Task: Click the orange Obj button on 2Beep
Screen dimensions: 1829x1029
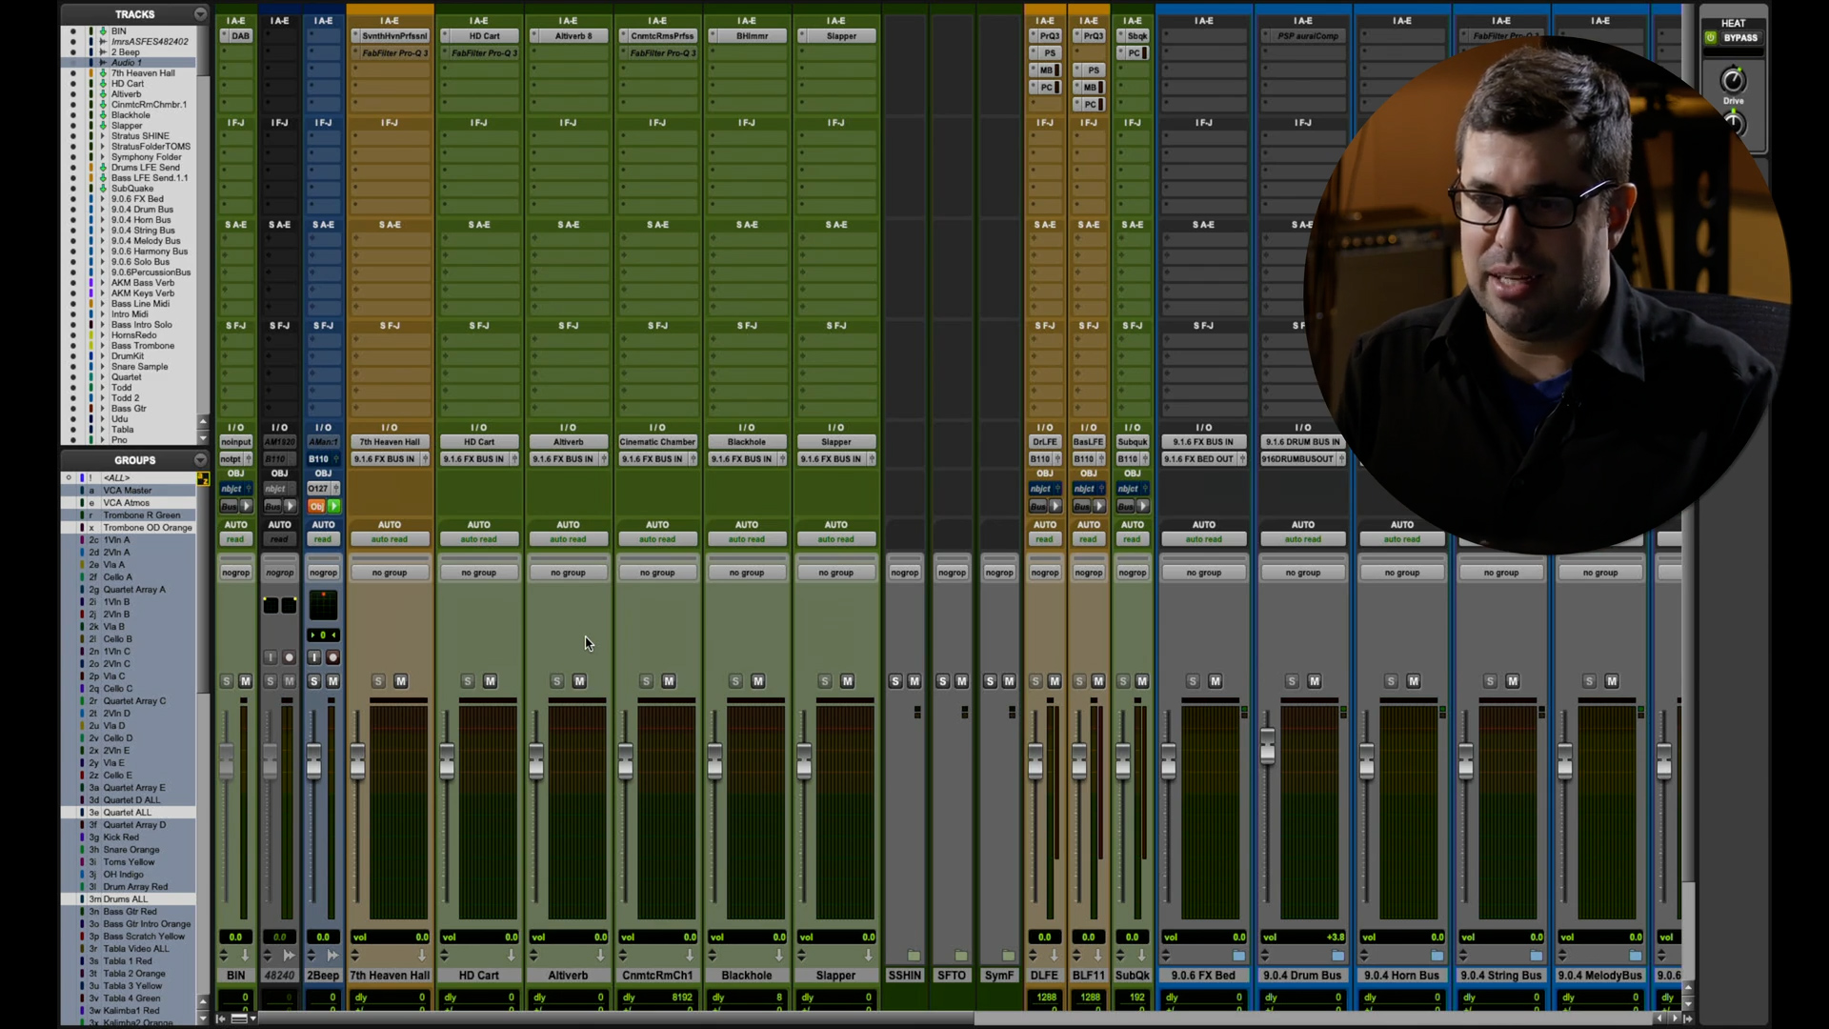Action: [316, 506]
